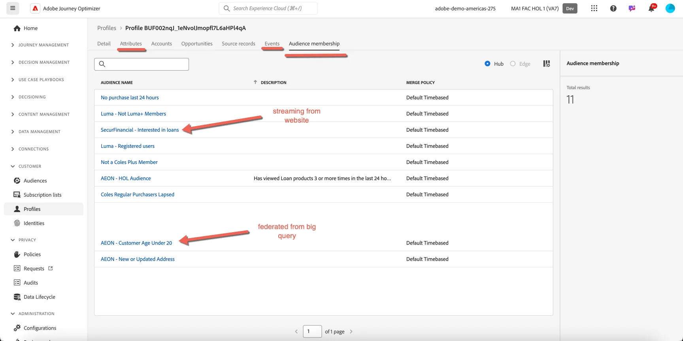Open the apps grid switcher
The width and height of the screenshot is (683, 341).
[x=594, y=8]
